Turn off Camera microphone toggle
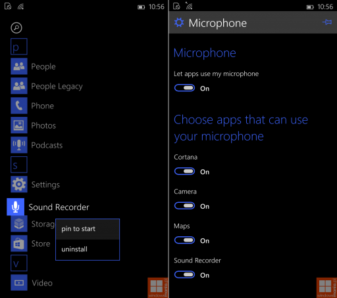337x298 pixels. coord(184,205)
